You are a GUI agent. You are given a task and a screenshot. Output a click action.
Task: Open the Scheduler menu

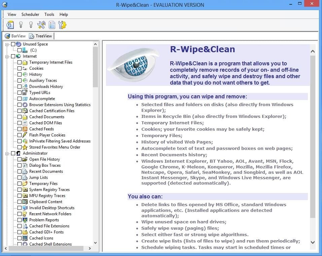point(30,14)
